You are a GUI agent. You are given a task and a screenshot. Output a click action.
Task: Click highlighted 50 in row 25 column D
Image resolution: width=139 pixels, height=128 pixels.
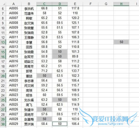point(60,100)
